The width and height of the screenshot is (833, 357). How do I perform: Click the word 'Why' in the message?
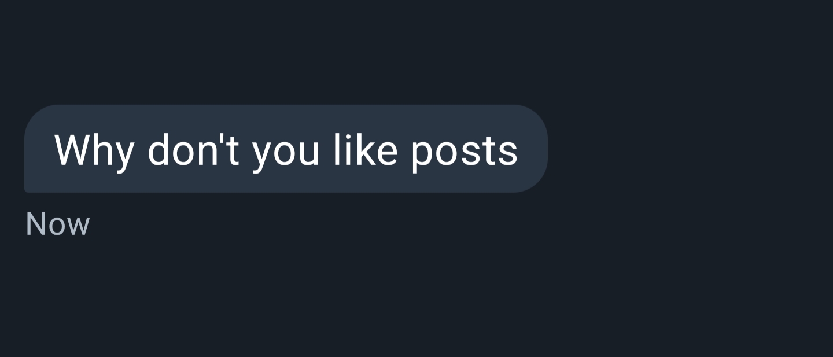tap(94, 150)
